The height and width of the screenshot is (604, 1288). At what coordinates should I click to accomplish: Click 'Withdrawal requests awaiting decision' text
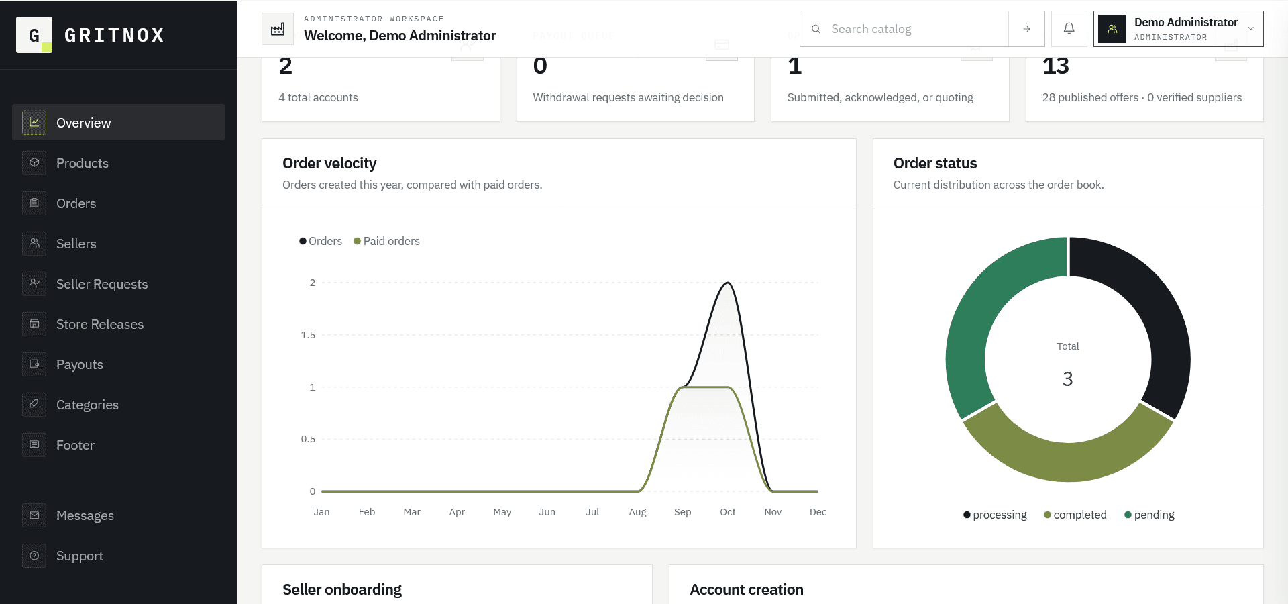[628, 97]
